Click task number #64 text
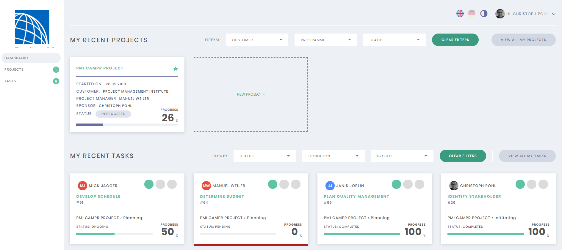 click(204, 202)
